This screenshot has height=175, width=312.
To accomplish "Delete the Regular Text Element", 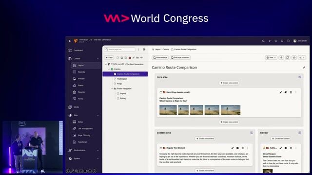I will [243, 148].
